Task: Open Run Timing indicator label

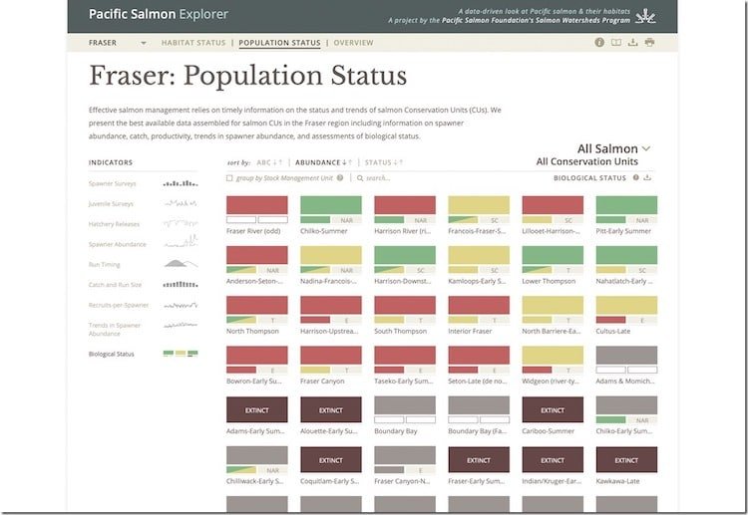Action: point(104,264)
